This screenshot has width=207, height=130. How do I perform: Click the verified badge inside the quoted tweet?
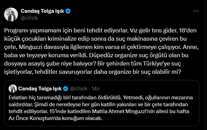point(66,89)
